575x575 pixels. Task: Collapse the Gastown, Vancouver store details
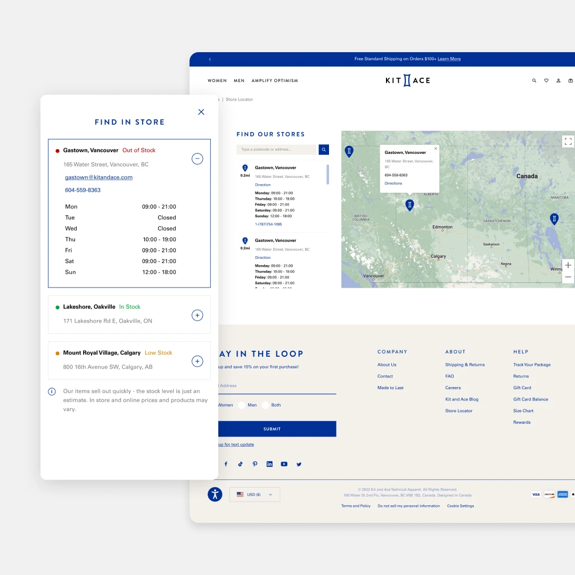(x=198, y=159)
